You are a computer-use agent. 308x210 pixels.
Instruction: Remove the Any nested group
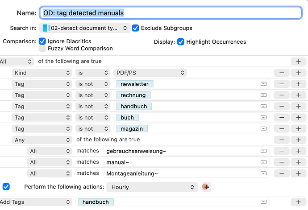[x=282, y=140]
